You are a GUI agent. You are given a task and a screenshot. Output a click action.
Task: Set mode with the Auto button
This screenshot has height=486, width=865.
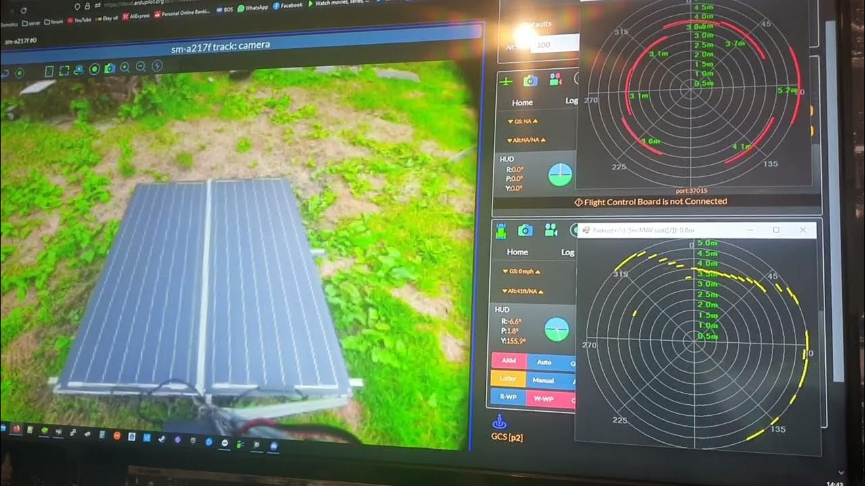(x=544, y=362)
